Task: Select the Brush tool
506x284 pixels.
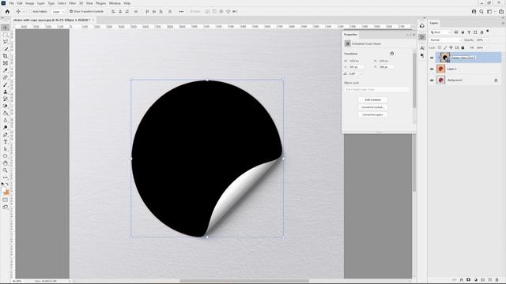Action: coord(6,84)
